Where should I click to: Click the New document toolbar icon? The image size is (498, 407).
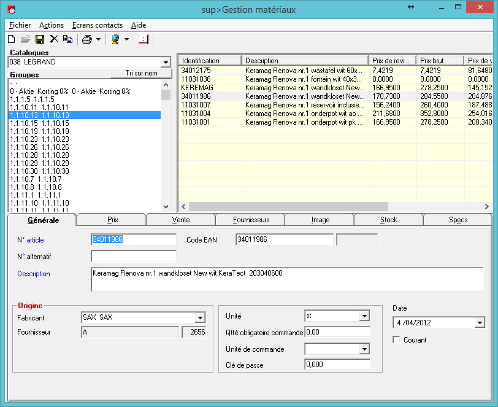point(12,39)
